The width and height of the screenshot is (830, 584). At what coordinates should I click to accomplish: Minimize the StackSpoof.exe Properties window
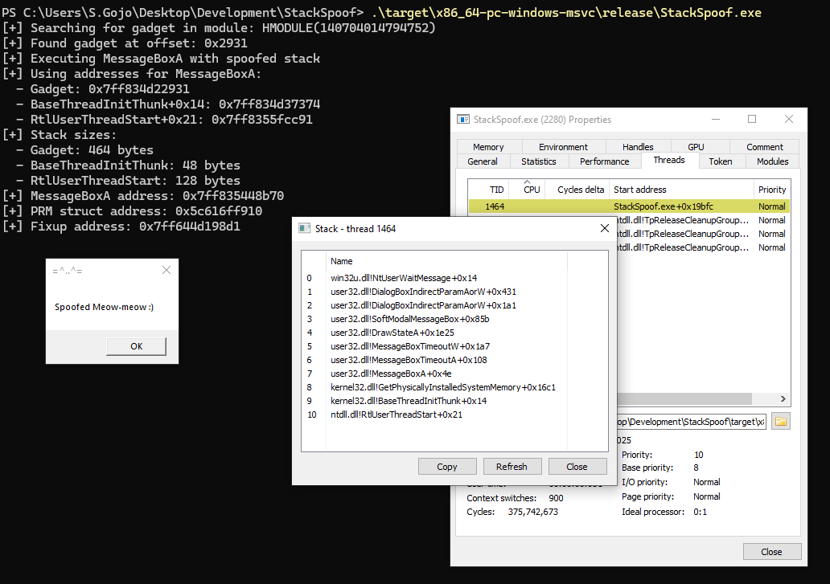click(x=716, y=120)
